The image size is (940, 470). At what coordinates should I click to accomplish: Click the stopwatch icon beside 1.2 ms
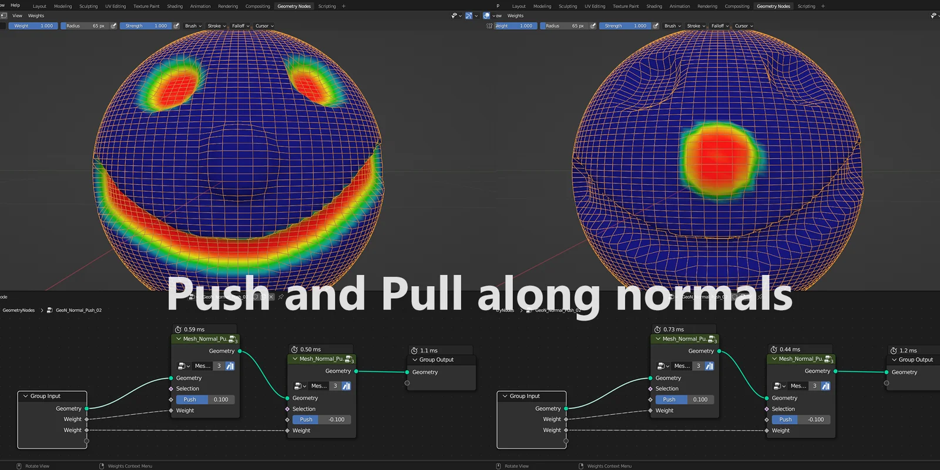click(894, 351)
